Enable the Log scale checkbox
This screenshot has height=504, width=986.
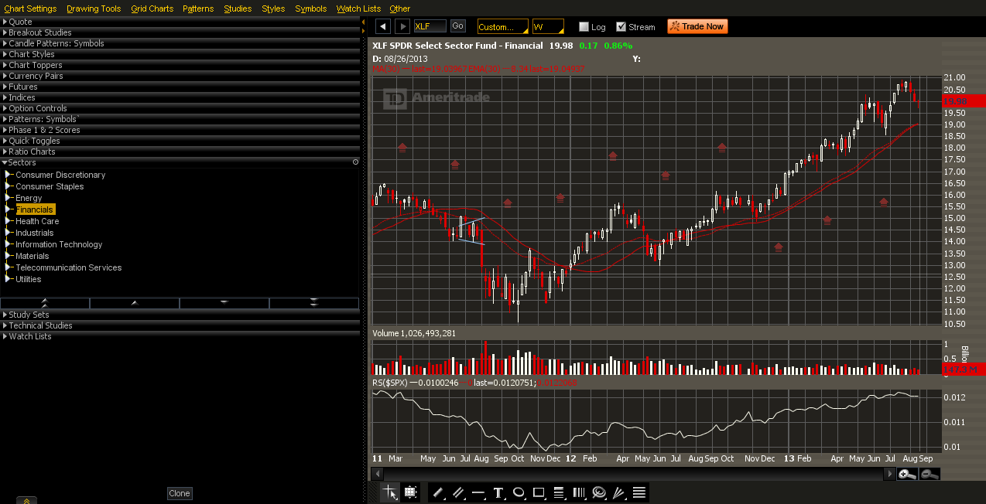coord(584,27)
